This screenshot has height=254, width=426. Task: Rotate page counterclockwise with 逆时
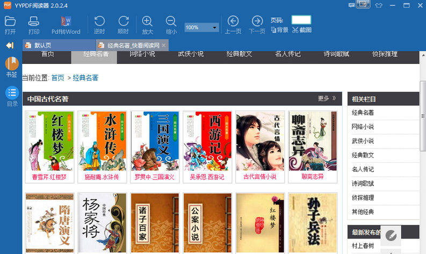pyautogui.click(x=99, y=25)
